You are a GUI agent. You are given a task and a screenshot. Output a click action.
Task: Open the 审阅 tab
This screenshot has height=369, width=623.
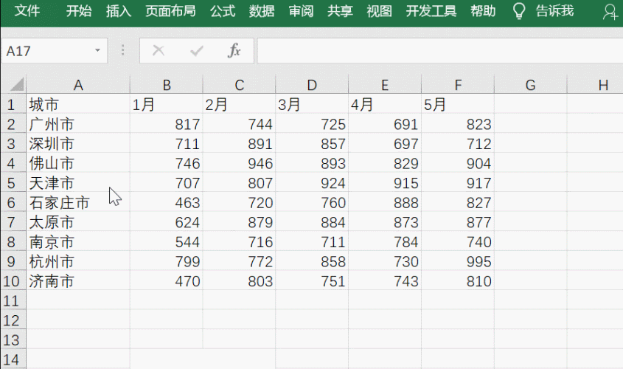pos(301,11)
